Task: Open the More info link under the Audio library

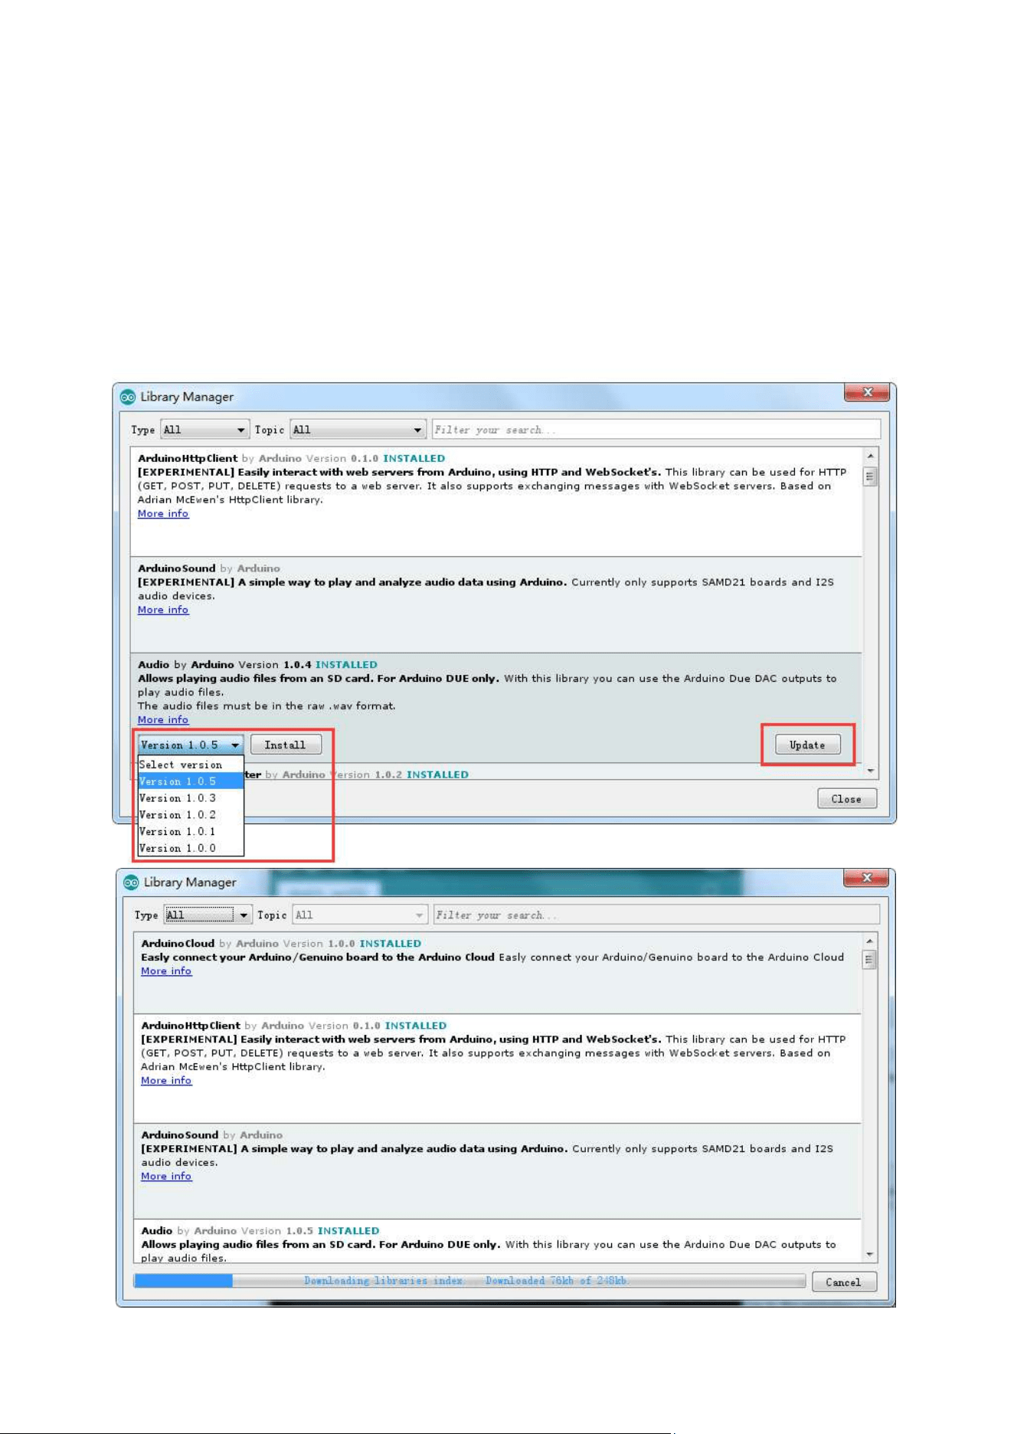Action: click(x=163, y=719)
